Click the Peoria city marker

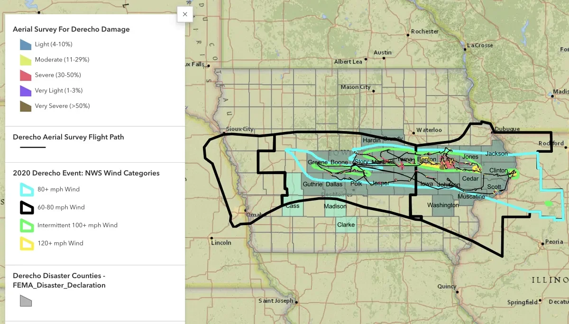point(542,245)
